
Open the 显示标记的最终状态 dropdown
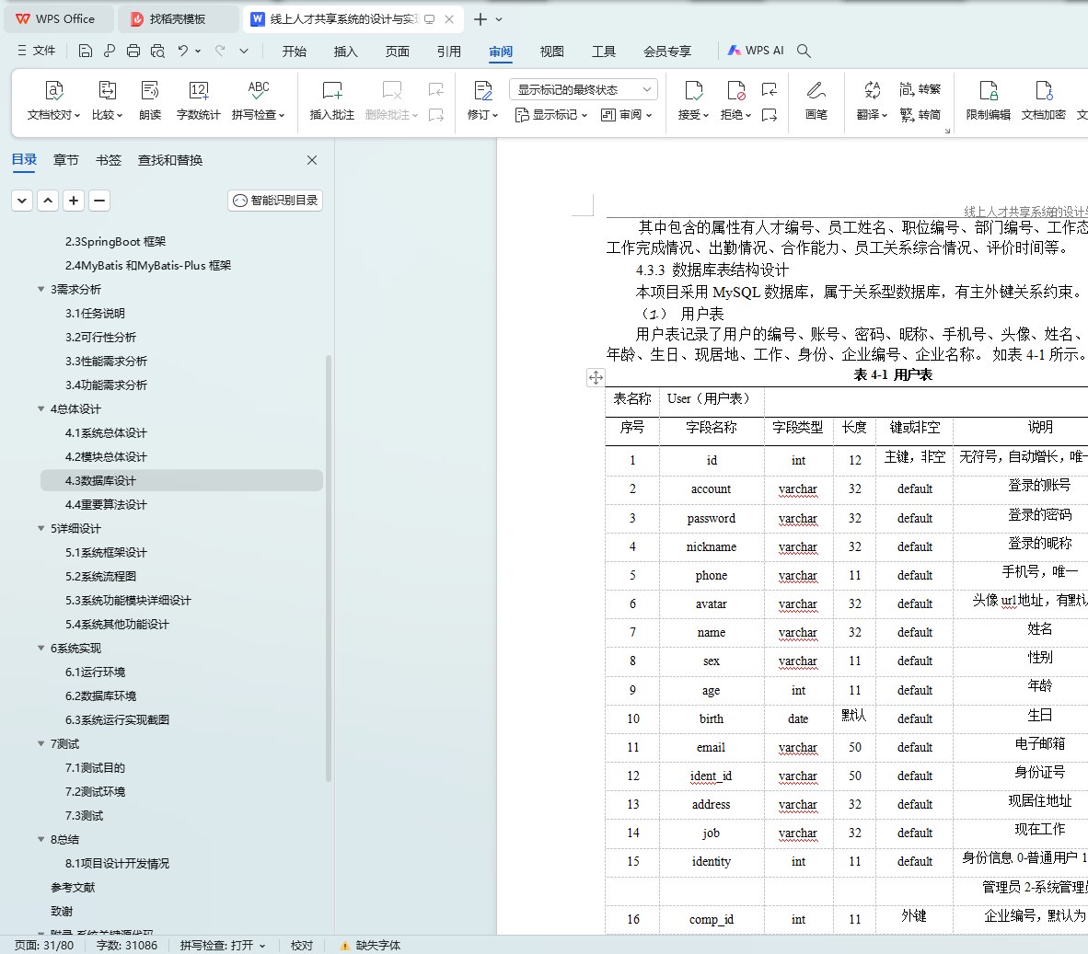583,89
